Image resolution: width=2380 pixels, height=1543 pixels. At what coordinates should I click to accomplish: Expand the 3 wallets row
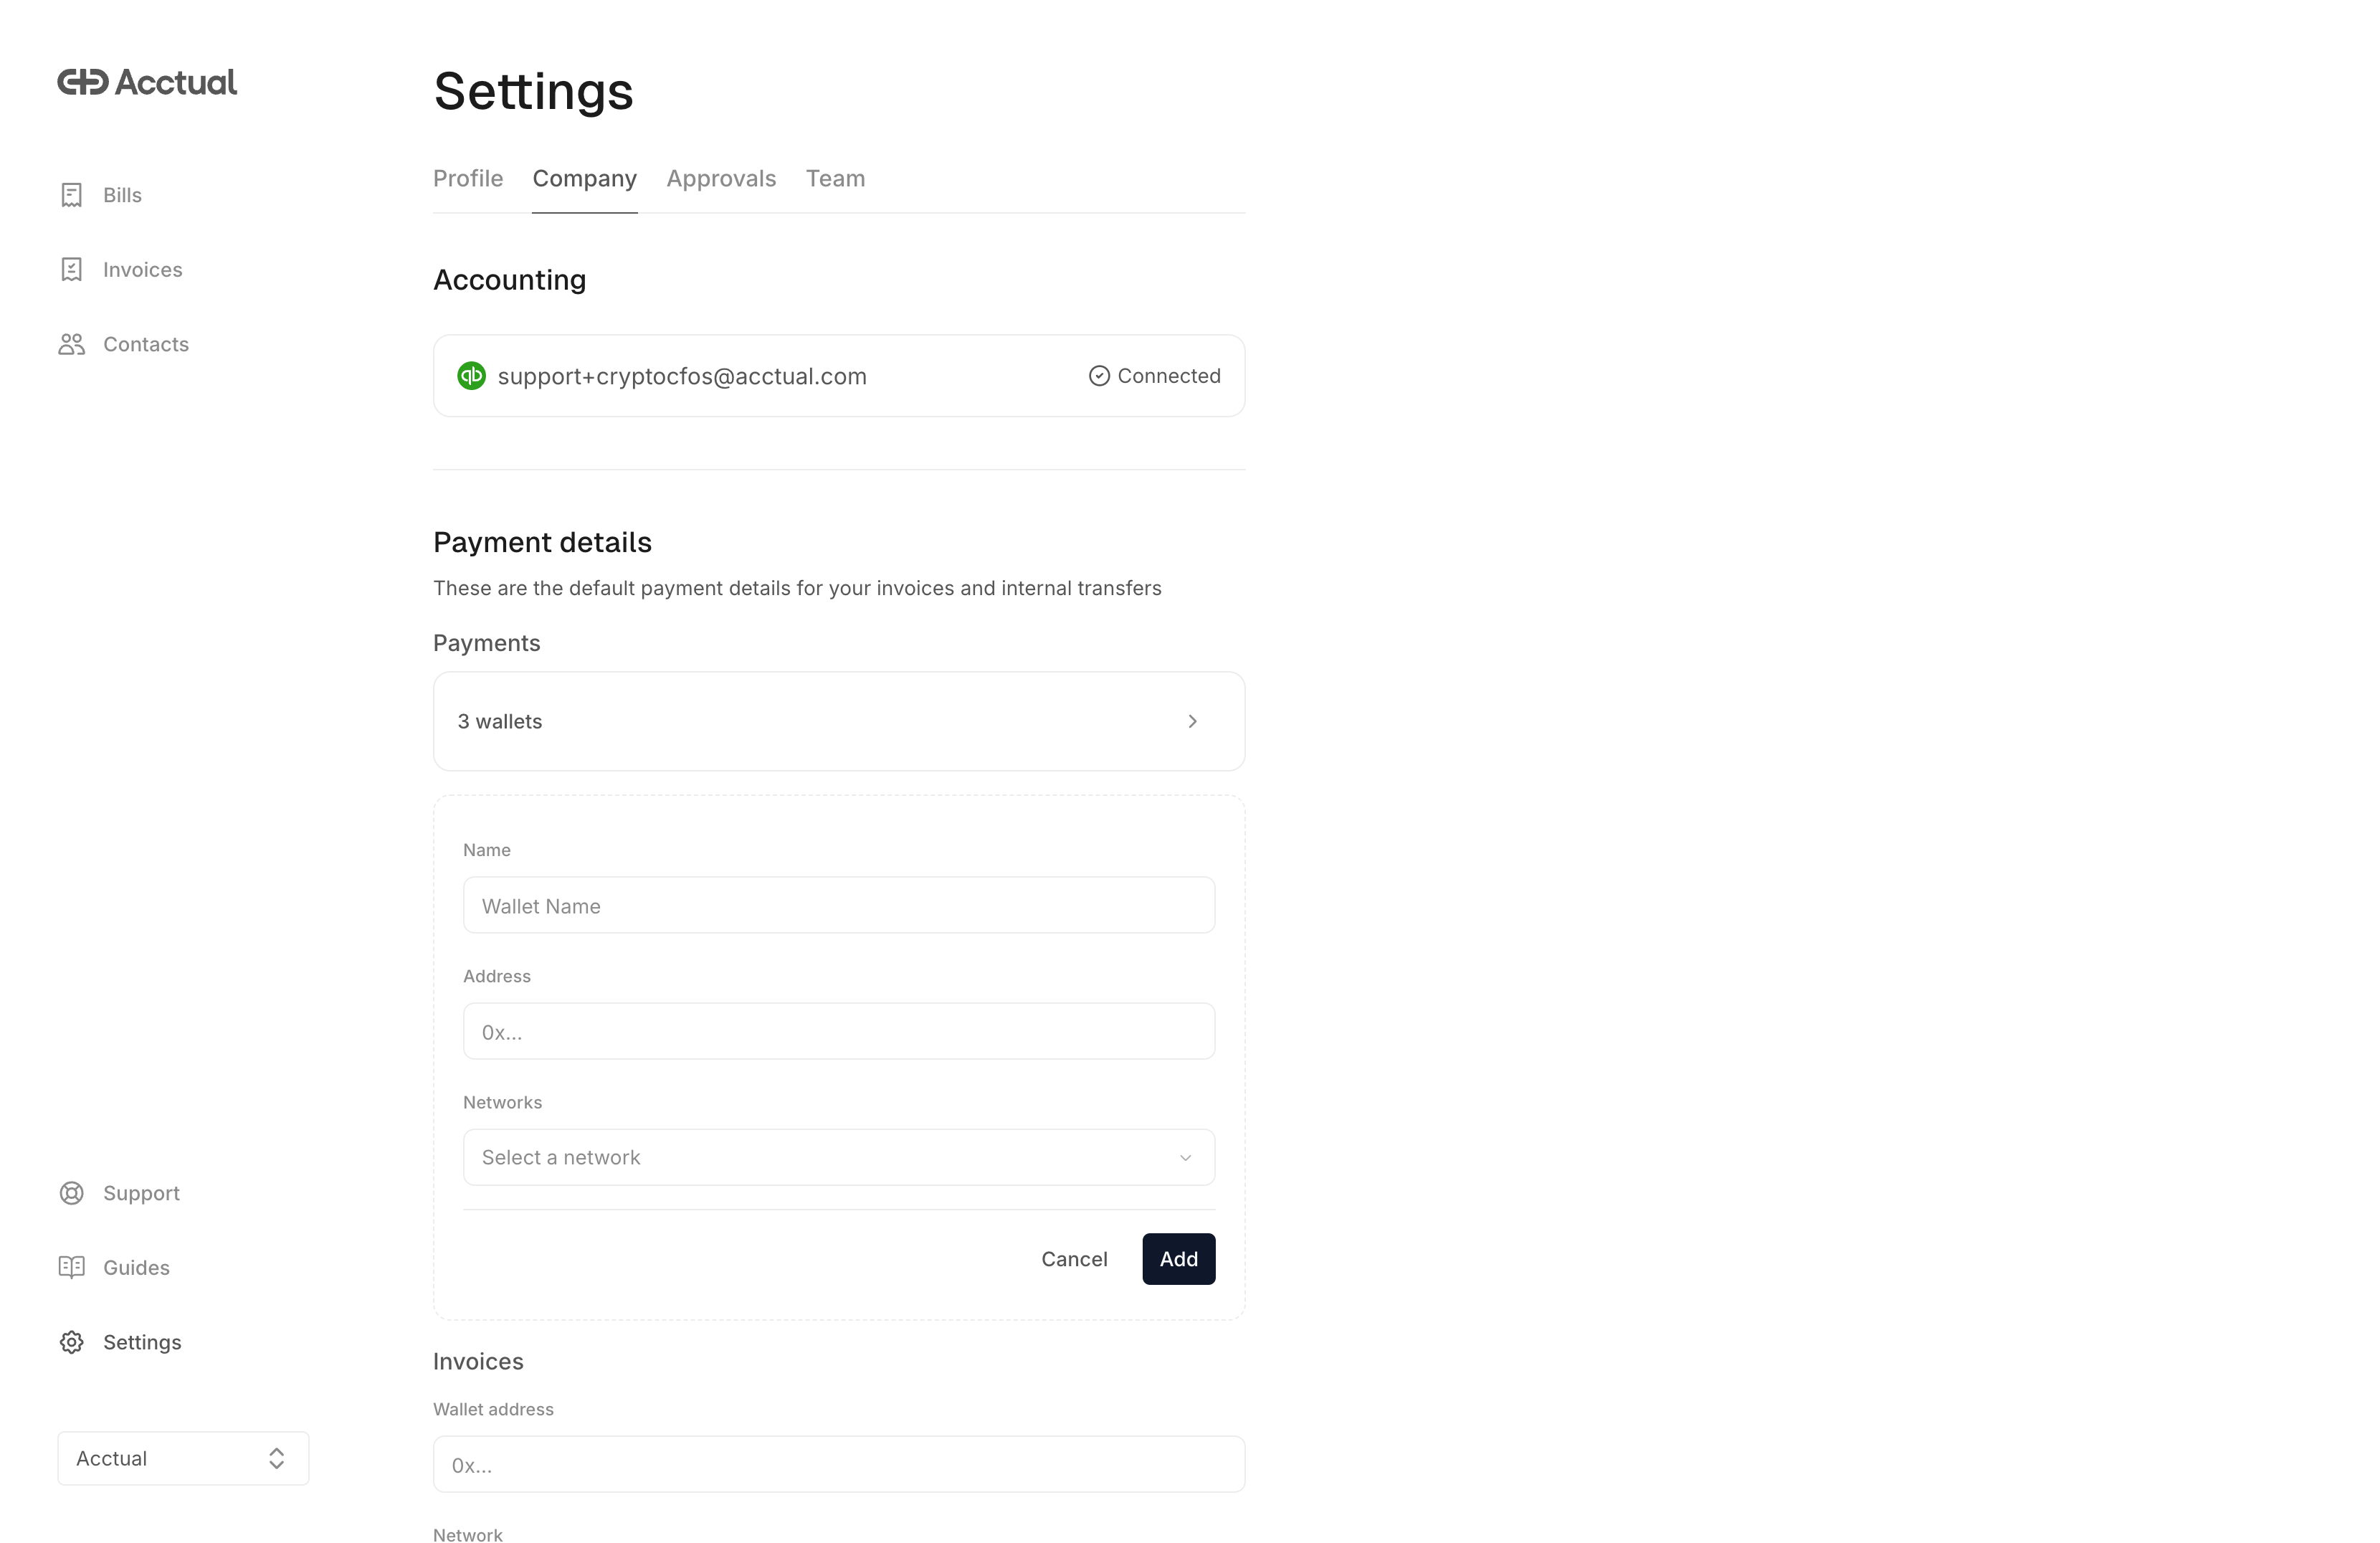(x=838, y=721)
